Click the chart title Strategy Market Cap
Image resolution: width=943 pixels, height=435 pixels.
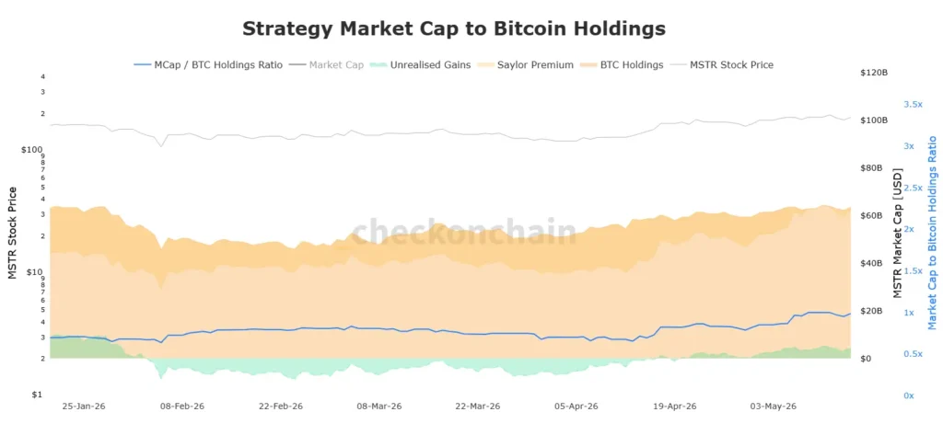[x=454, y=29]
